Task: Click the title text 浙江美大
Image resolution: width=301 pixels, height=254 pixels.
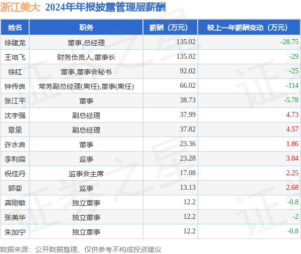Action: coord(20,8)
